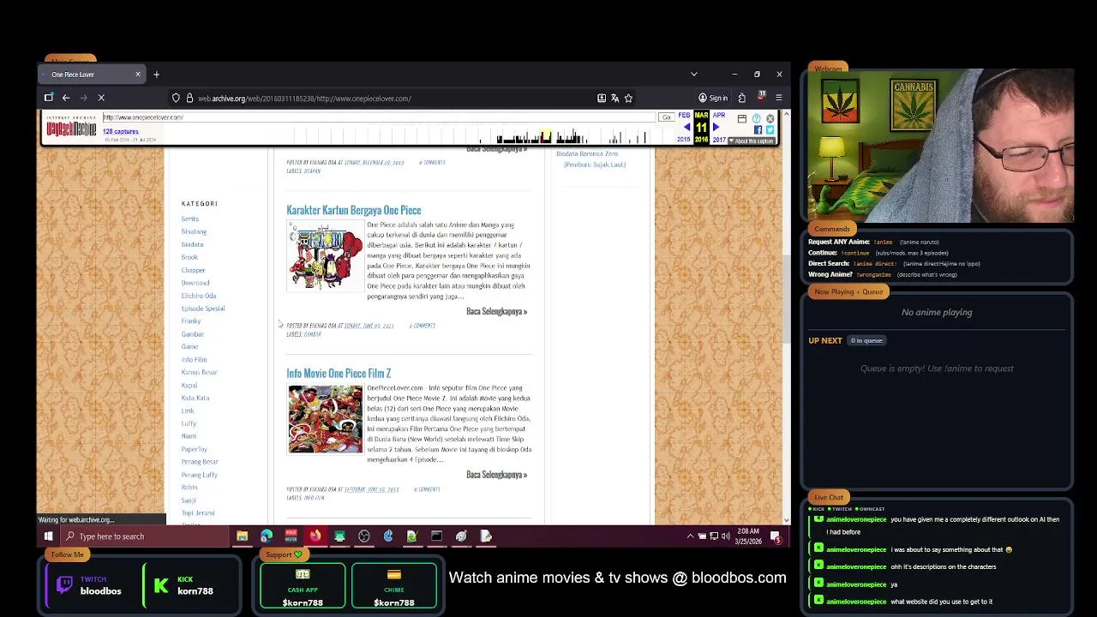Open File Explorer from the taskbar

243,536
